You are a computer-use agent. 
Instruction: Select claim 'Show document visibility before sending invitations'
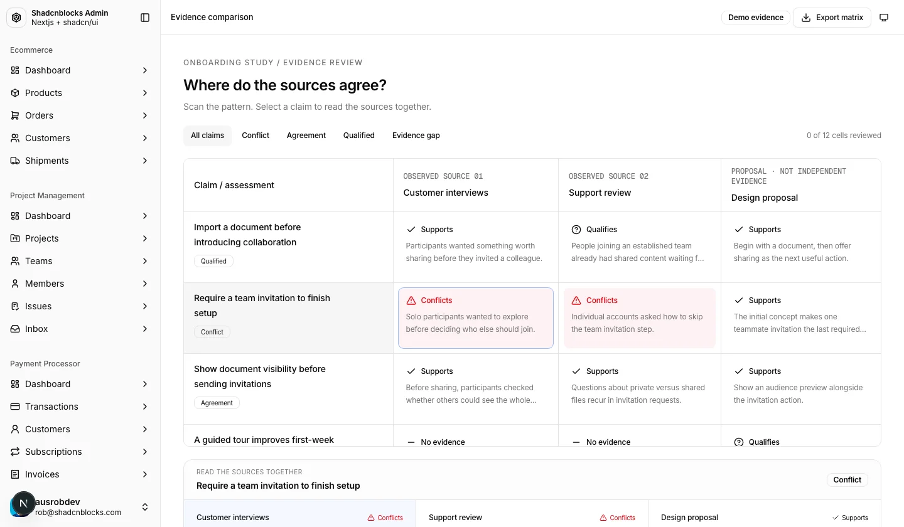coord(288,389)
